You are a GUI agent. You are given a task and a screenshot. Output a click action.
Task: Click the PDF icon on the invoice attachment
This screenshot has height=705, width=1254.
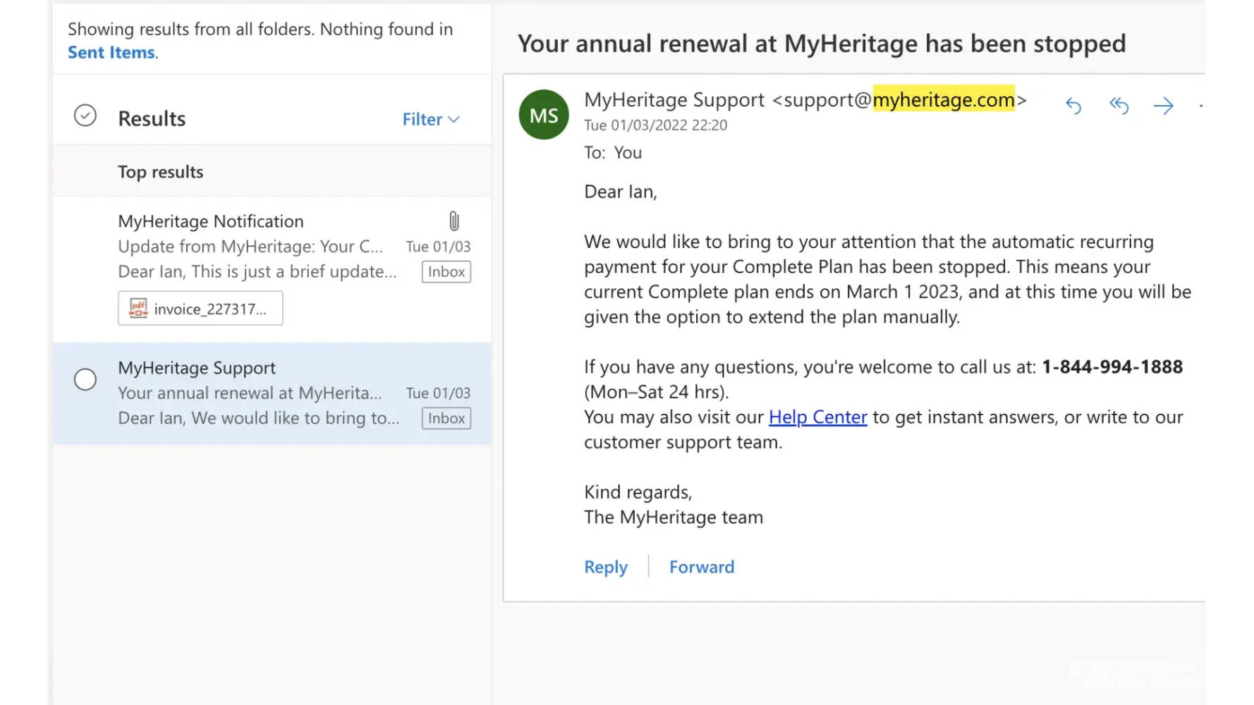point(138,308)
